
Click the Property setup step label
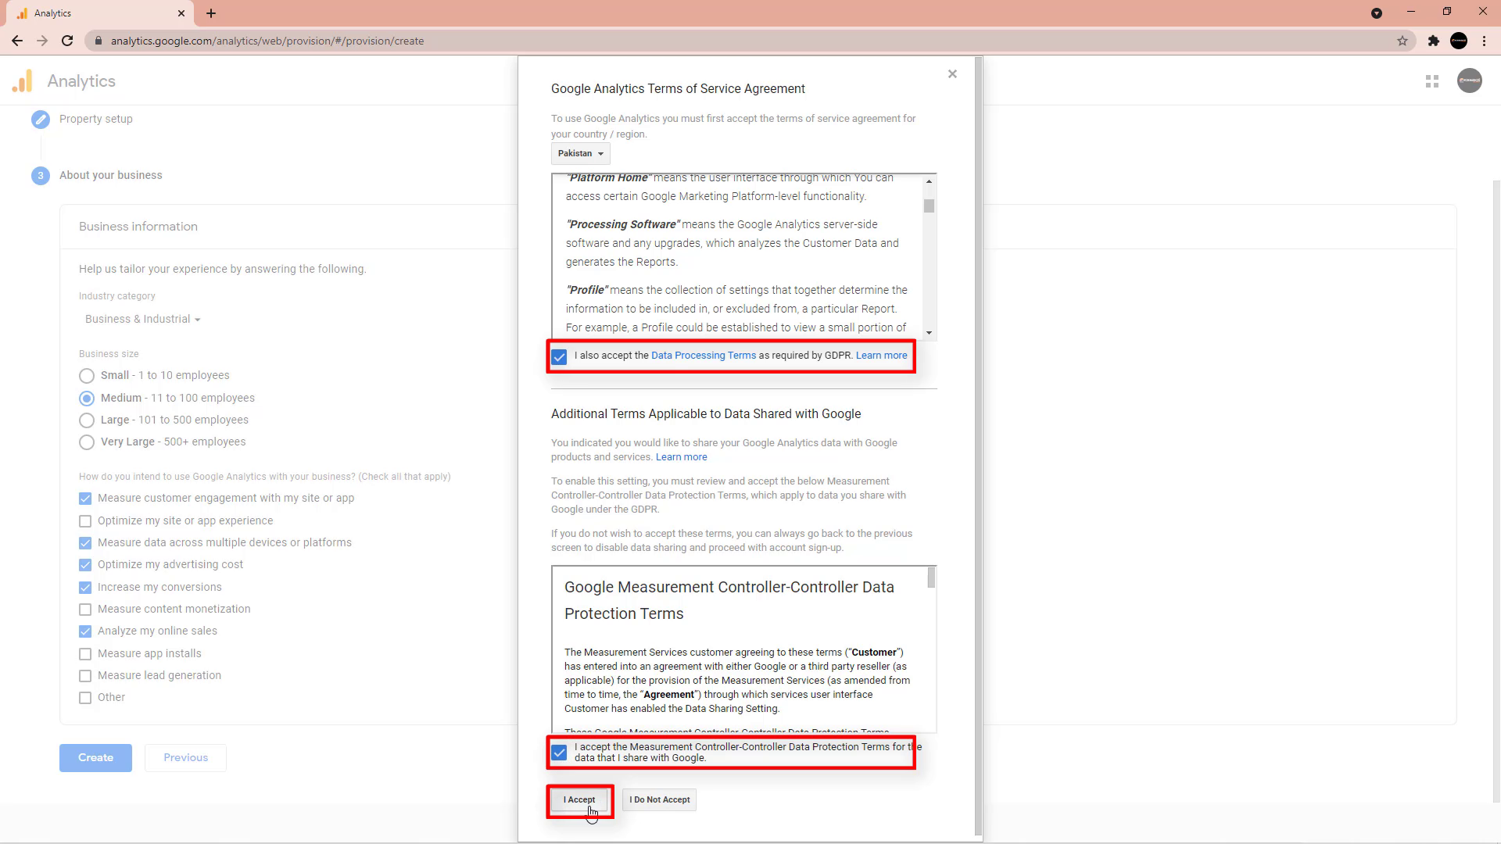point(96,119)
